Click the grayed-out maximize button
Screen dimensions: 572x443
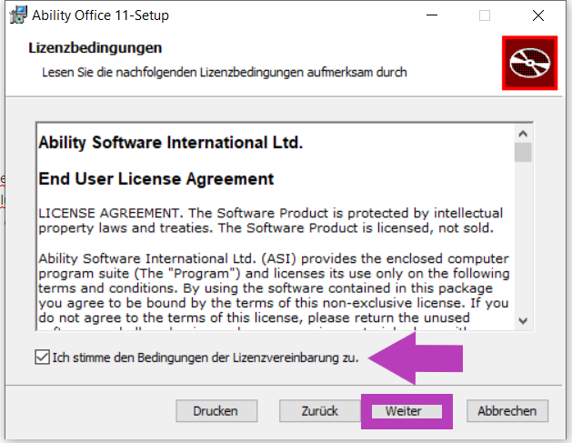pyautogui.click(x=485, y=15)
